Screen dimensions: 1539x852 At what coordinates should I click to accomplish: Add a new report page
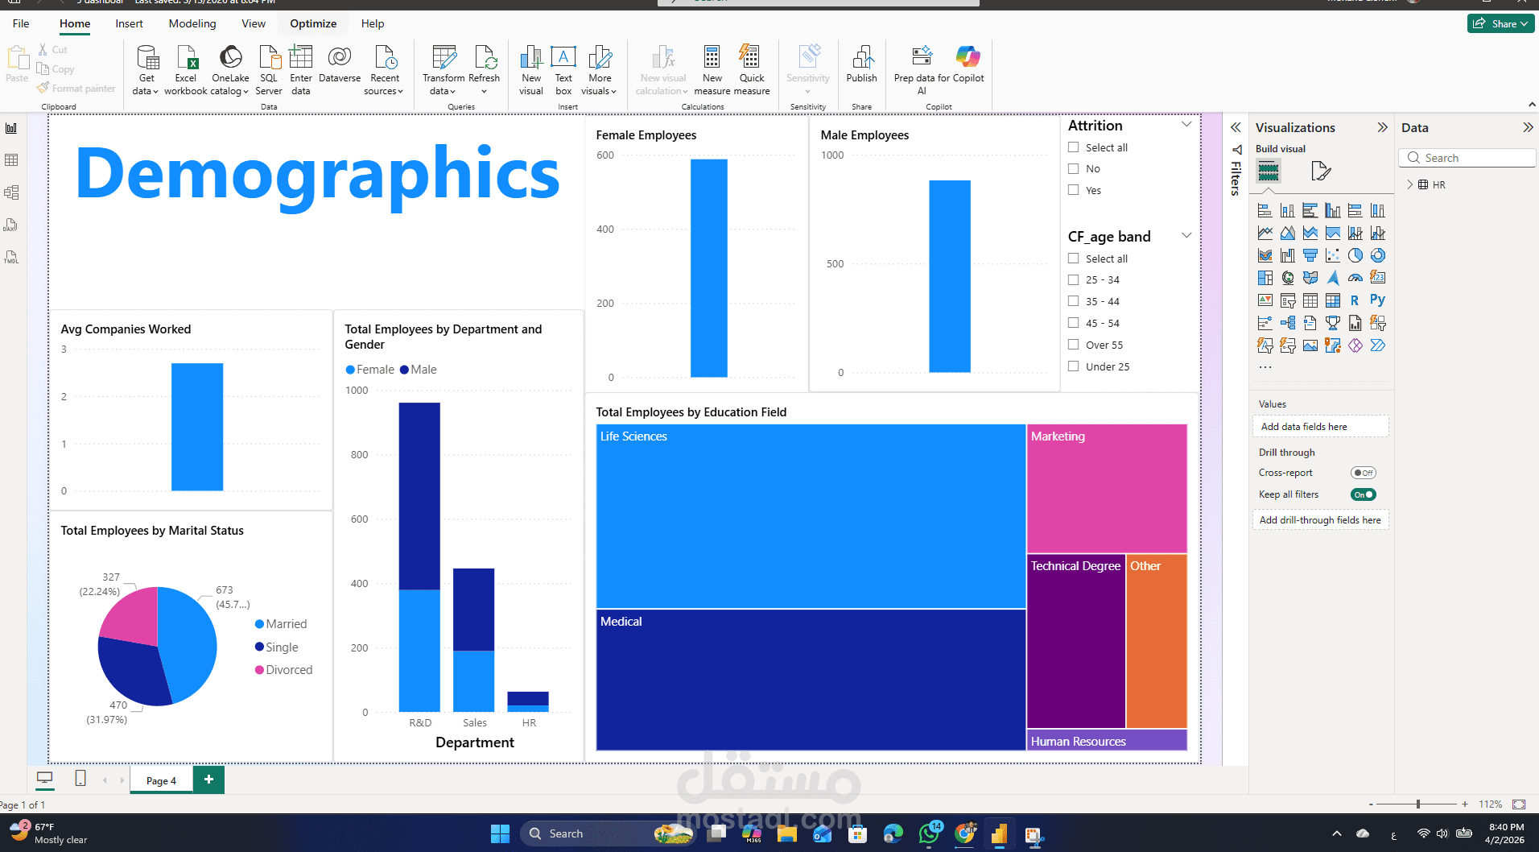(208, 779)
